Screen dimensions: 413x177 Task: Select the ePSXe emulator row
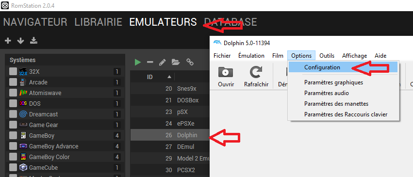click(x=170, y=123)
